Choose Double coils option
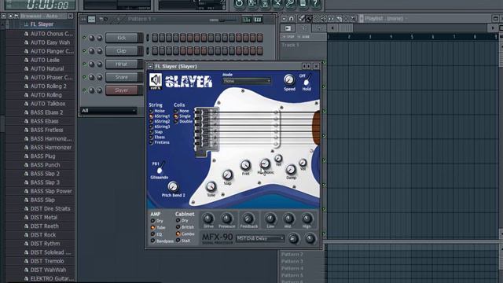The image size is (503, 283). [183, 121]
